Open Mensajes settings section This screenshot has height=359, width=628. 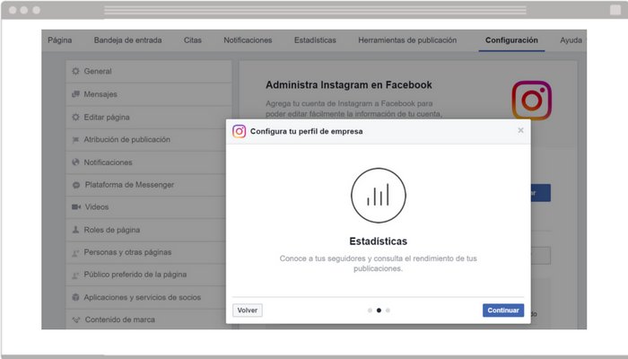149,94
